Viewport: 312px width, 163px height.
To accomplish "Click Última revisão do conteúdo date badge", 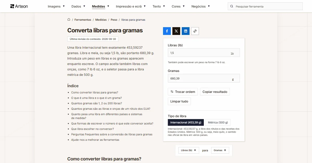I will pyautogui.click(x=93, y=39).
